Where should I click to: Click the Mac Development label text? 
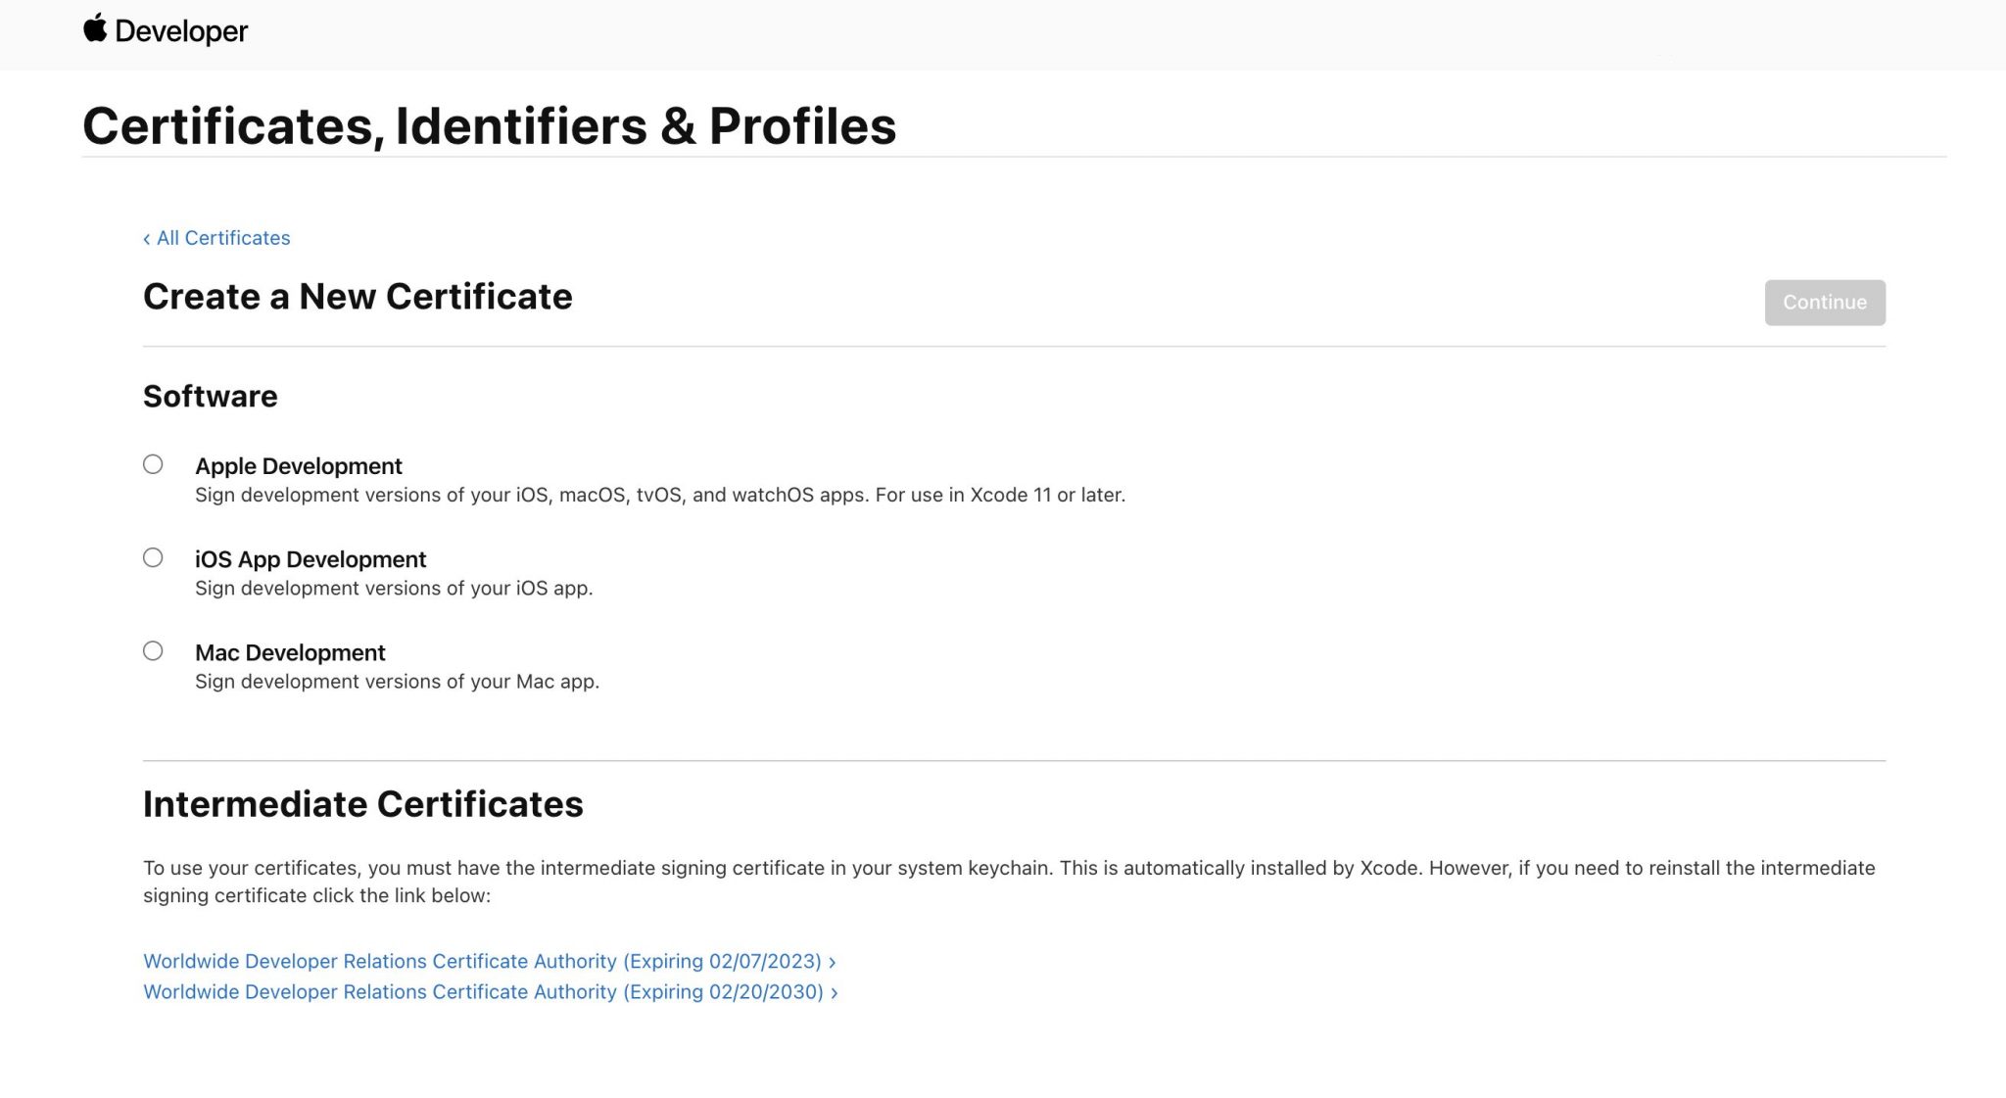click(x=291, y=652)
